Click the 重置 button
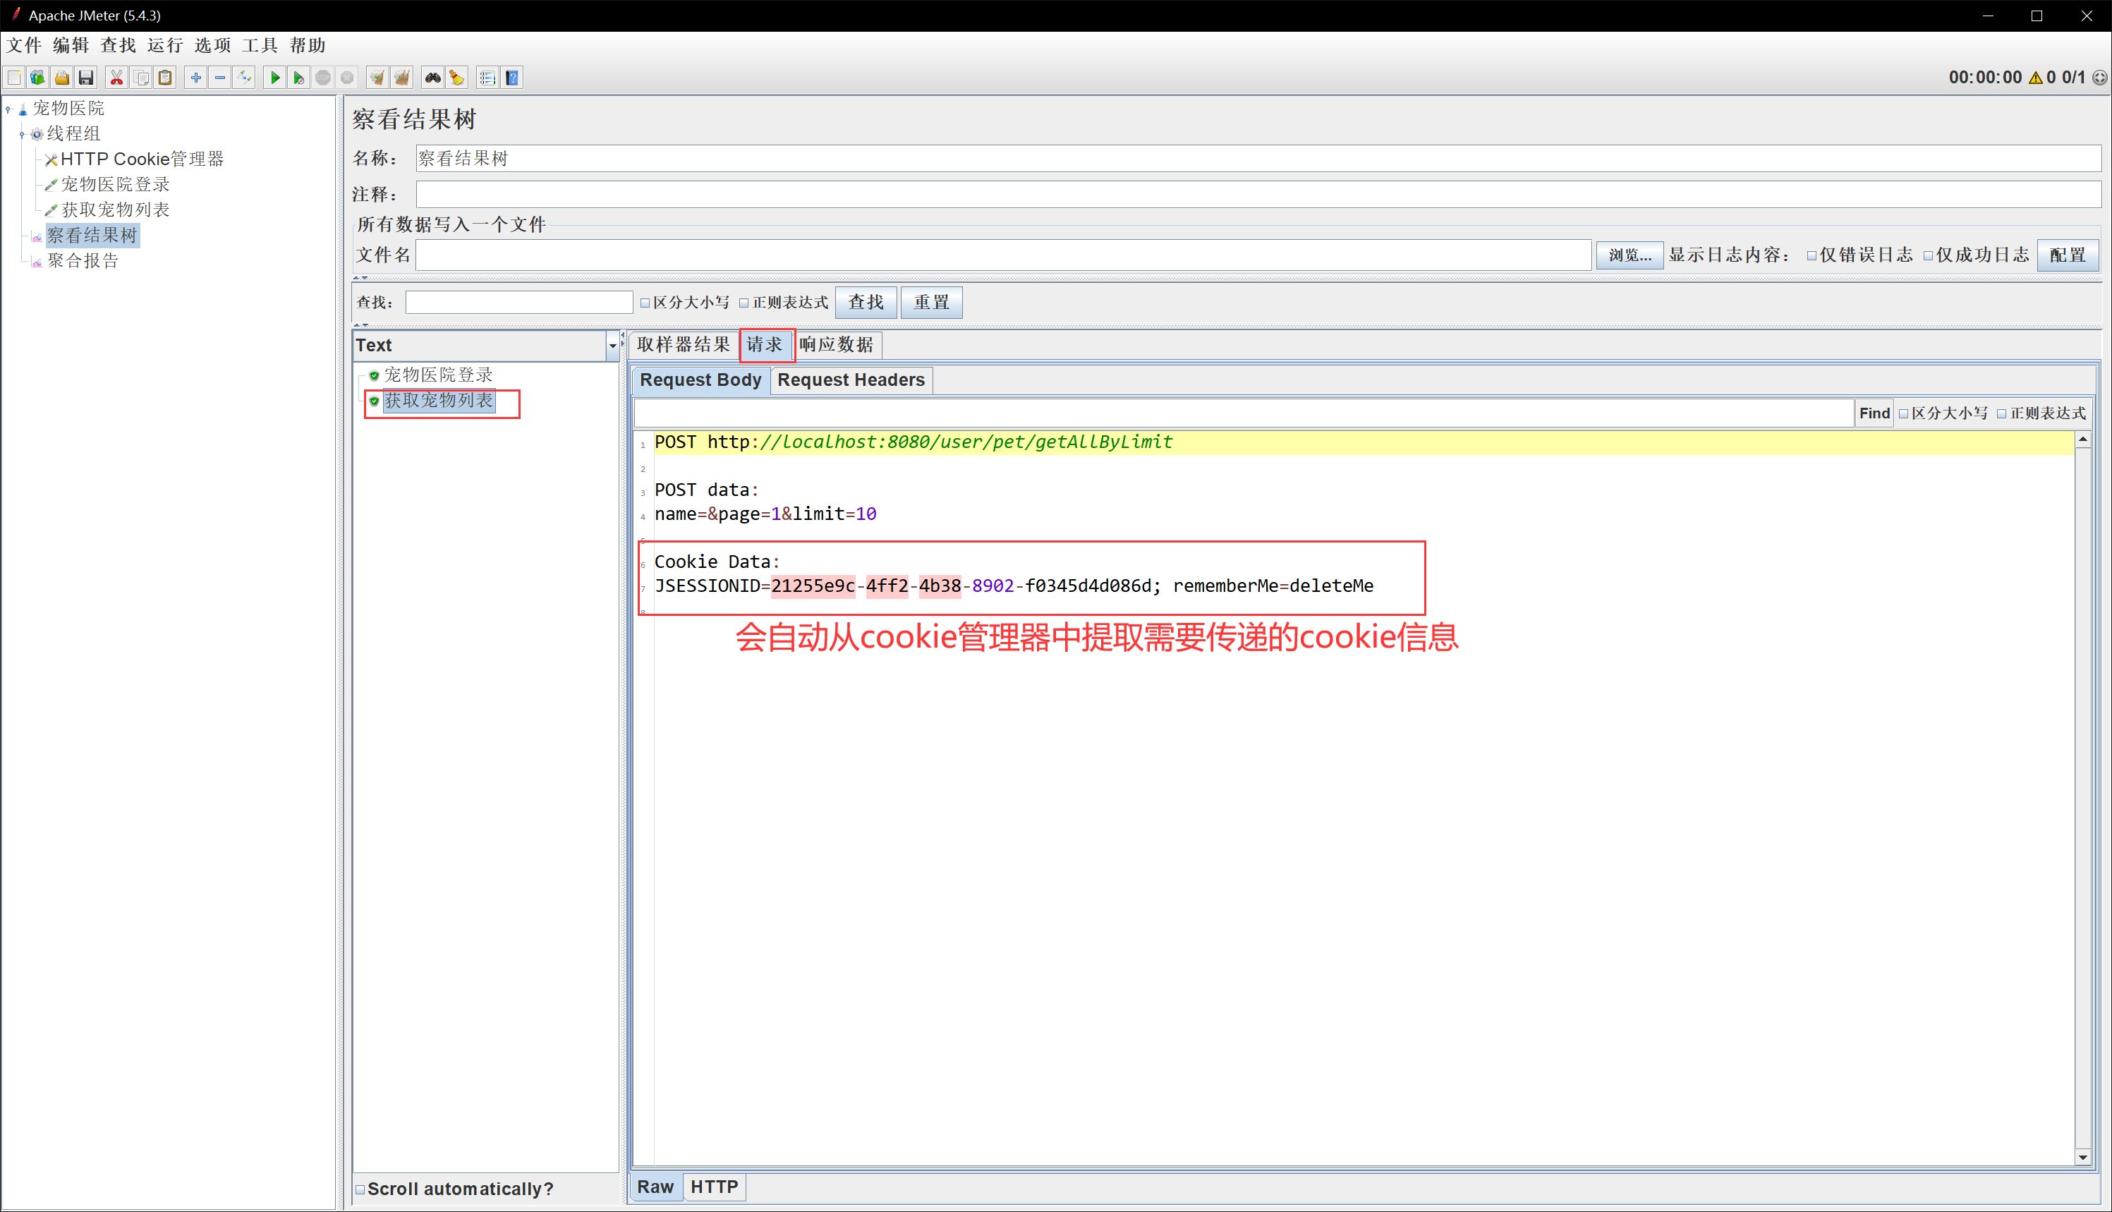This screenshot has height=1212, width=2112. [930, 302]
